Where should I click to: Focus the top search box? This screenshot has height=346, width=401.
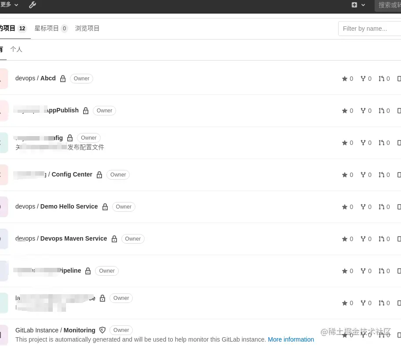[388, 5]
